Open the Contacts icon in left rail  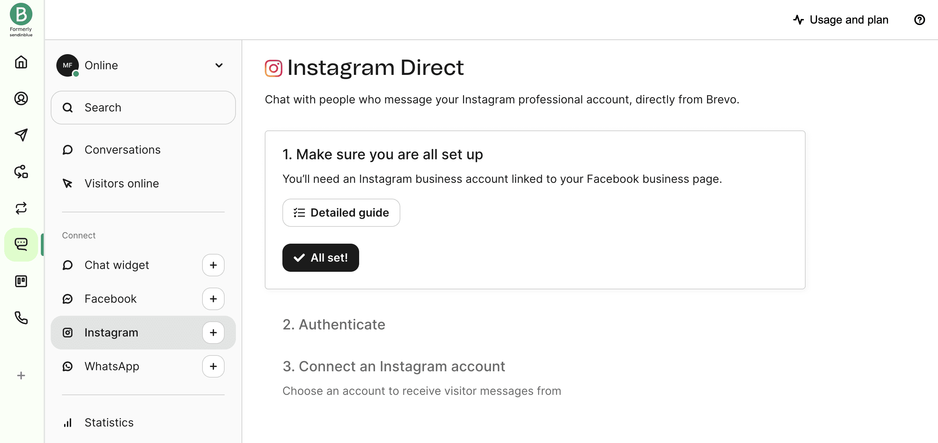pyautogui.click(x=21, y=98)
